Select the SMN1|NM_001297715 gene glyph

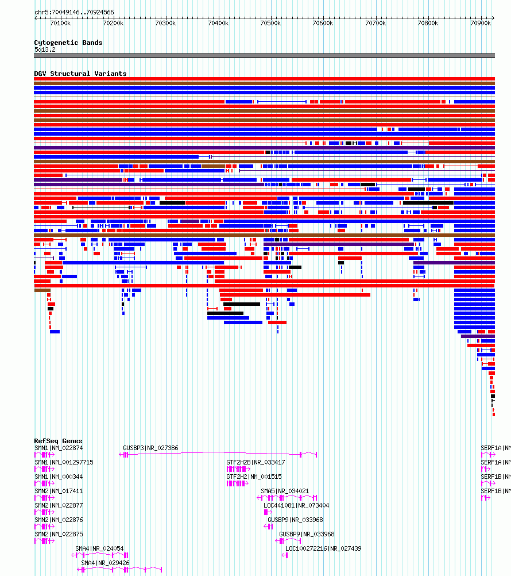pyautogui.click(x=44, y=469)
